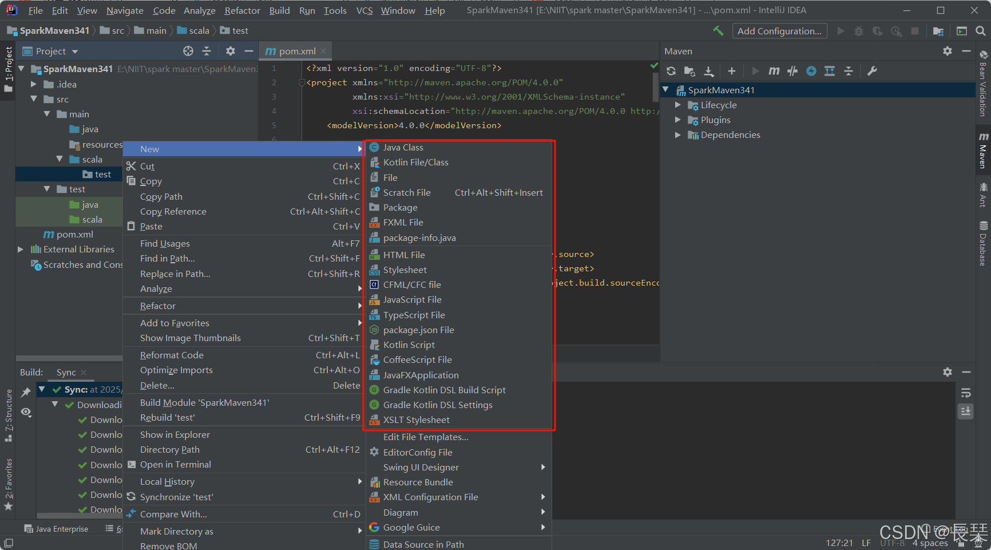Click the pin tab icon in Build panel
This screenshot has width=991, height=550.
26,393
